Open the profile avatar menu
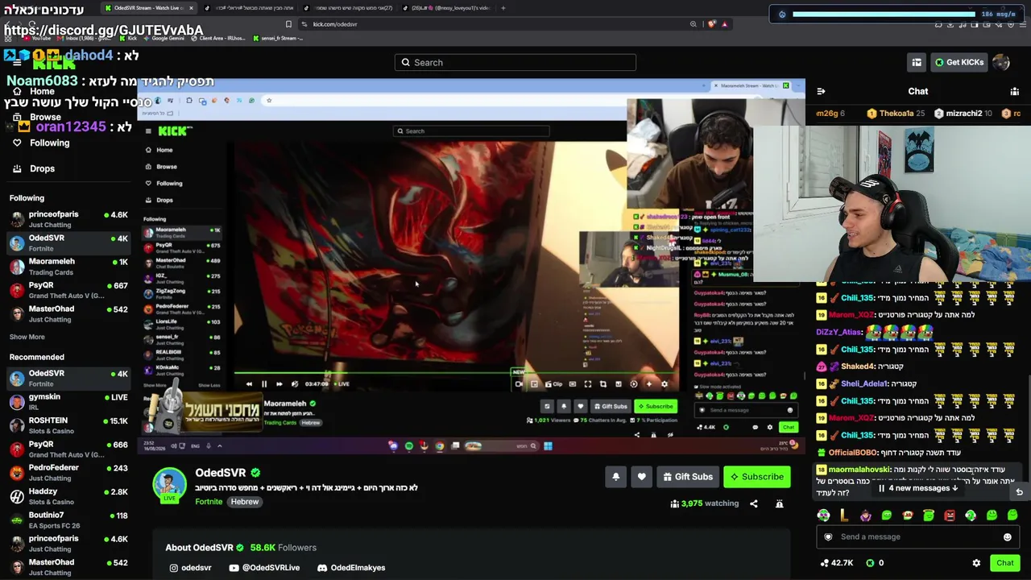 1001,62
